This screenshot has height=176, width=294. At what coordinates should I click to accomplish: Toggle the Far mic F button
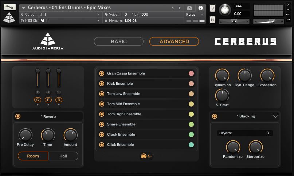(48, 100)
